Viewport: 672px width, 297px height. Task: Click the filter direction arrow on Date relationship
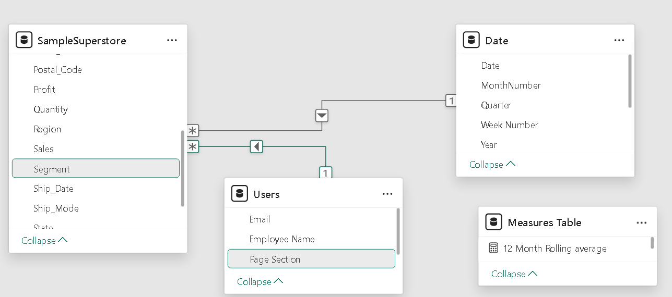[x=322, y=115]
